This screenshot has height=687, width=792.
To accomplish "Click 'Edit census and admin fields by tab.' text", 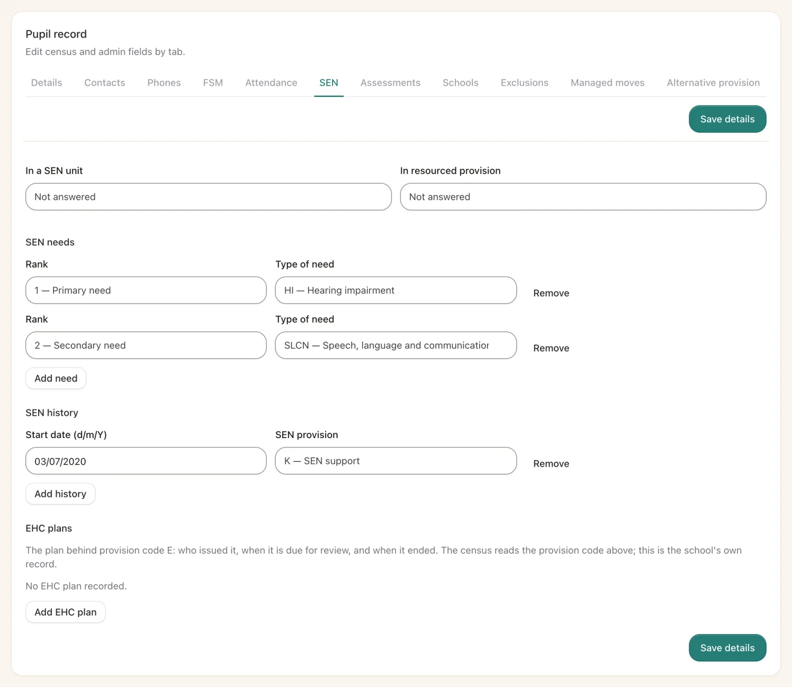I will click(x=105, y=52).
